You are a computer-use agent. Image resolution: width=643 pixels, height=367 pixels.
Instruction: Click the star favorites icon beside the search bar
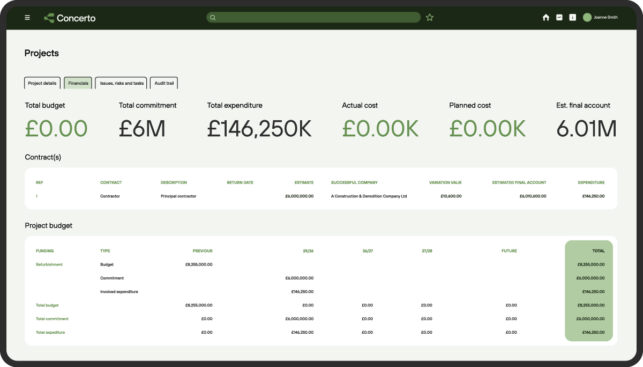tap(429, 17)
